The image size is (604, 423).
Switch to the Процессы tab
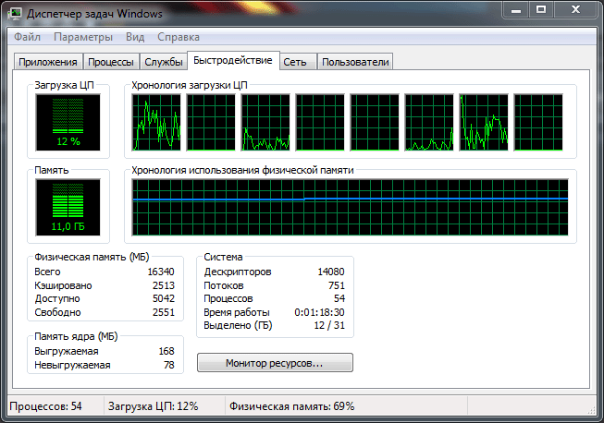pyautogui.click(x=111, y=62)
